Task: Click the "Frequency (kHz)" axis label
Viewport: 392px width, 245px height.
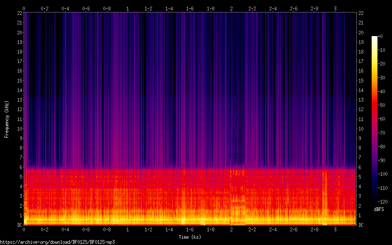Action: point(7,119)
